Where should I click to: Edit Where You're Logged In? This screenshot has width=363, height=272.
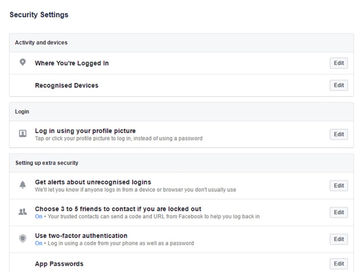coord(338,63)
